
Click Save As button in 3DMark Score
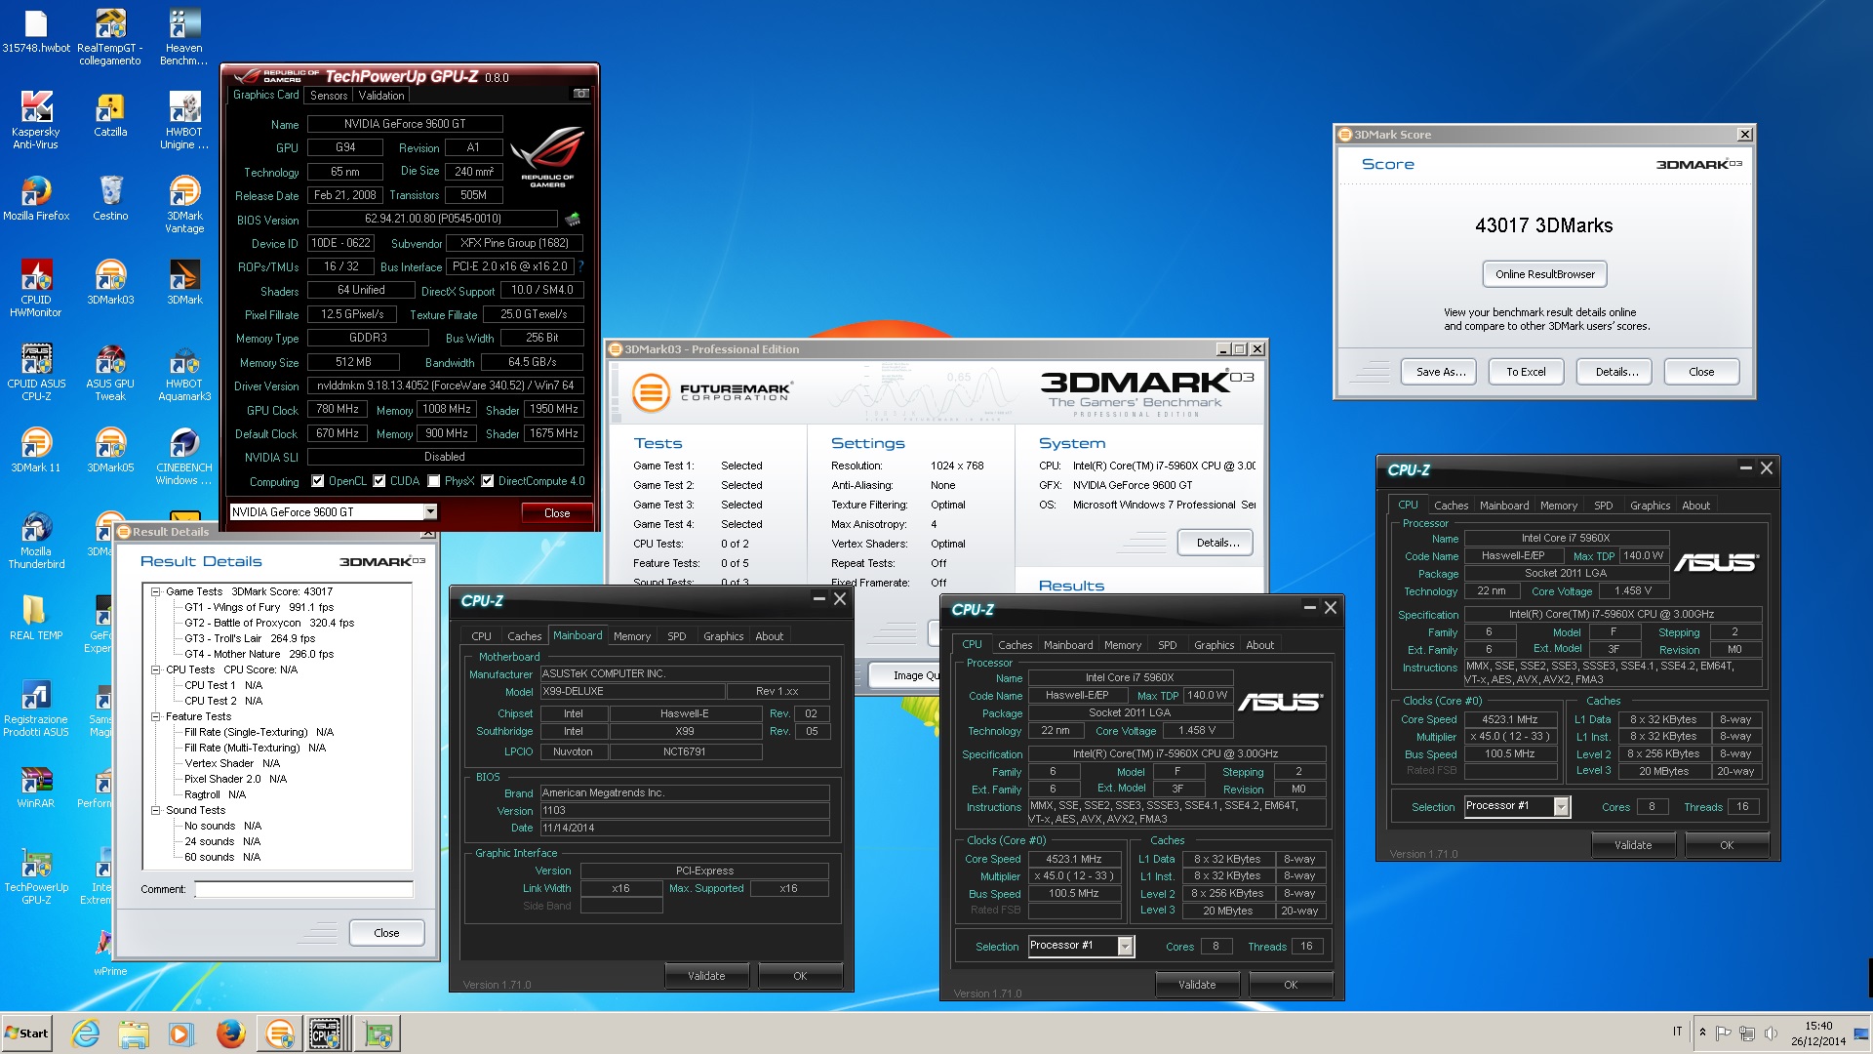pyautogui.click(x=1440, y=372)
